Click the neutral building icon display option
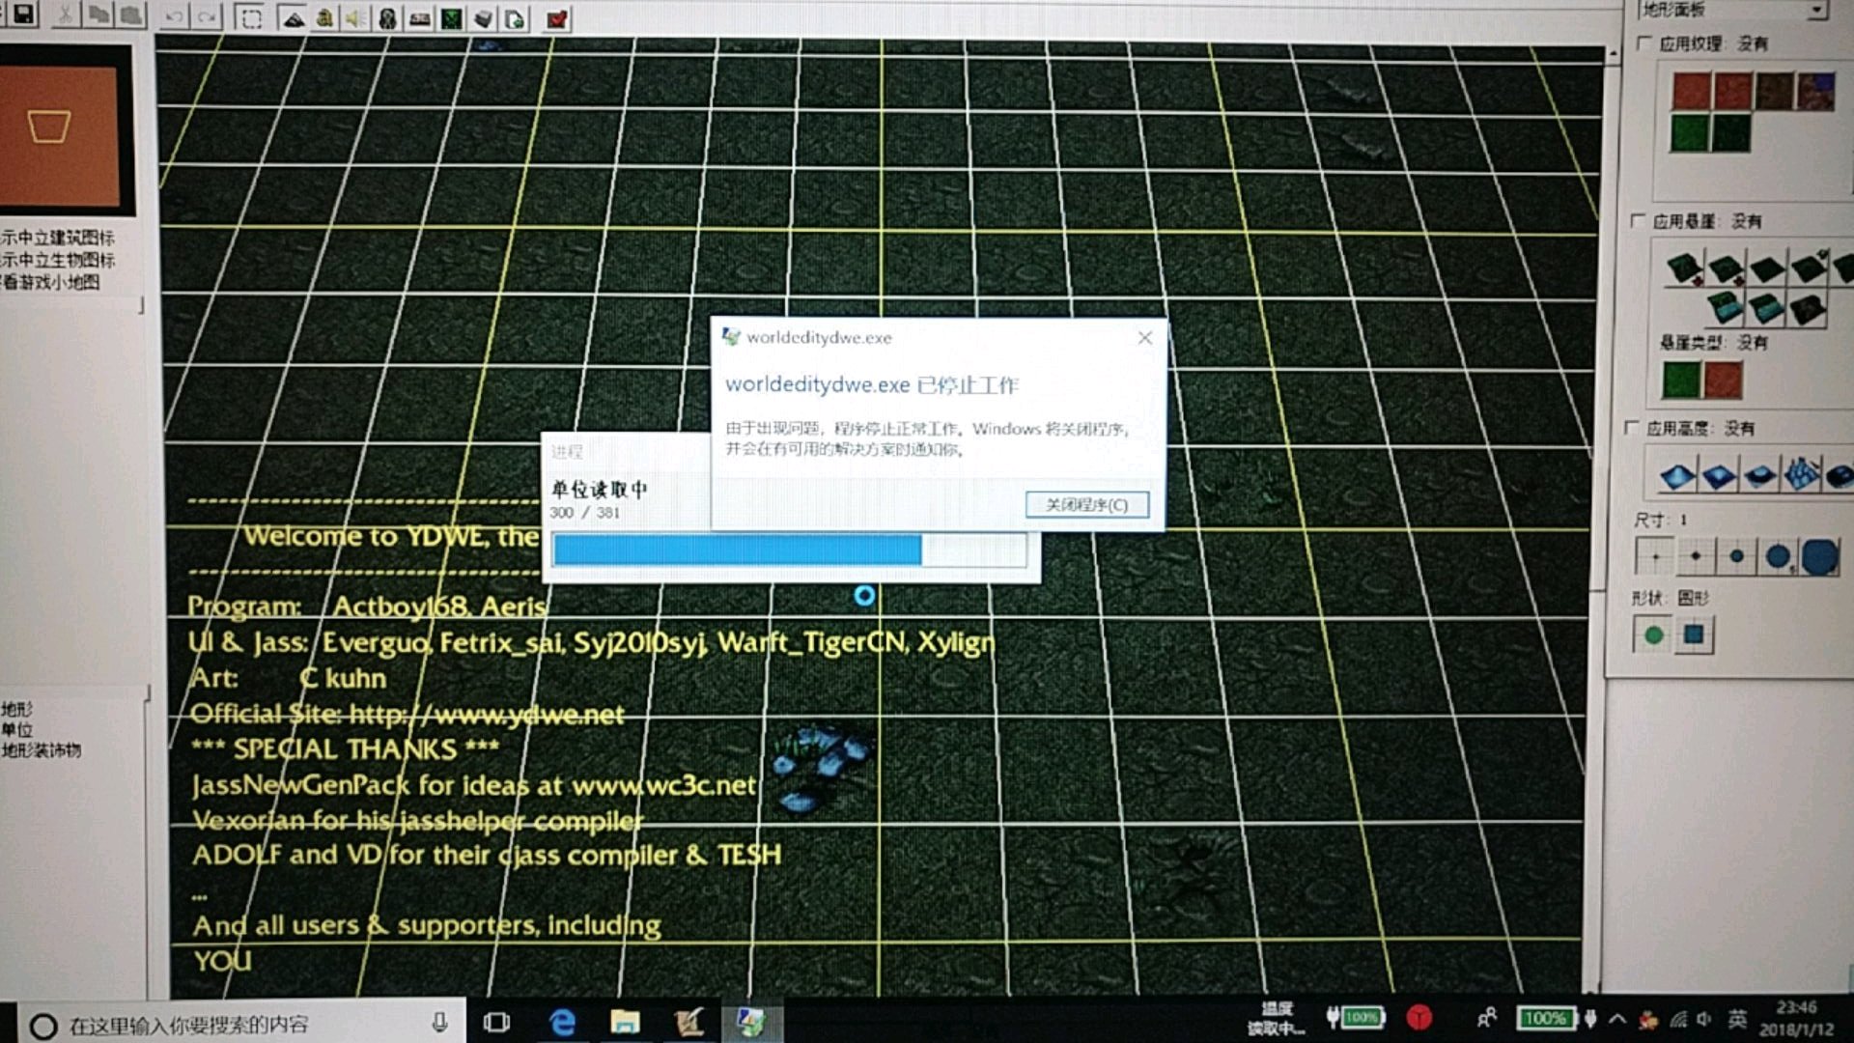 pos(58,238)
